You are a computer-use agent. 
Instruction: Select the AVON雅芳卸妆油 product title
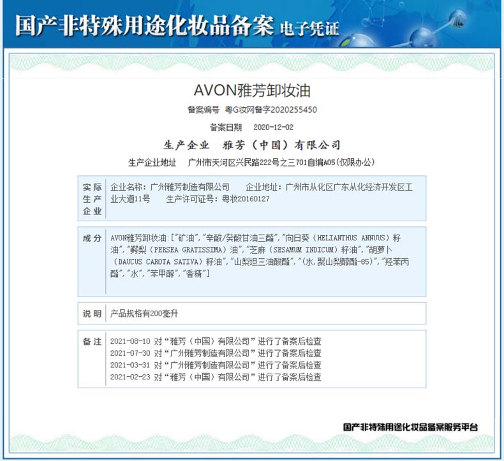[252, 90]
